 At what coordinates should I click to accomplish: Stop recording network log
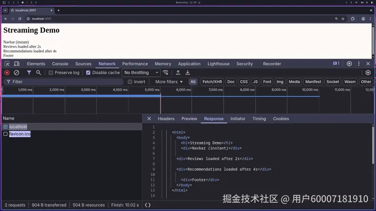click(x=7, y=73)
